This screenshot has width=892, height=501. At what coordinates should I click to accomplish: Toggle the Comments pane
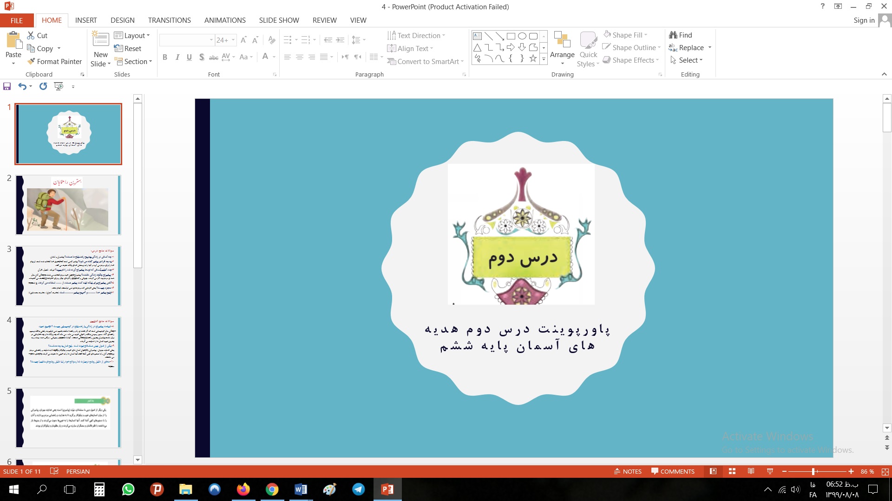click(x=673, y=471)
